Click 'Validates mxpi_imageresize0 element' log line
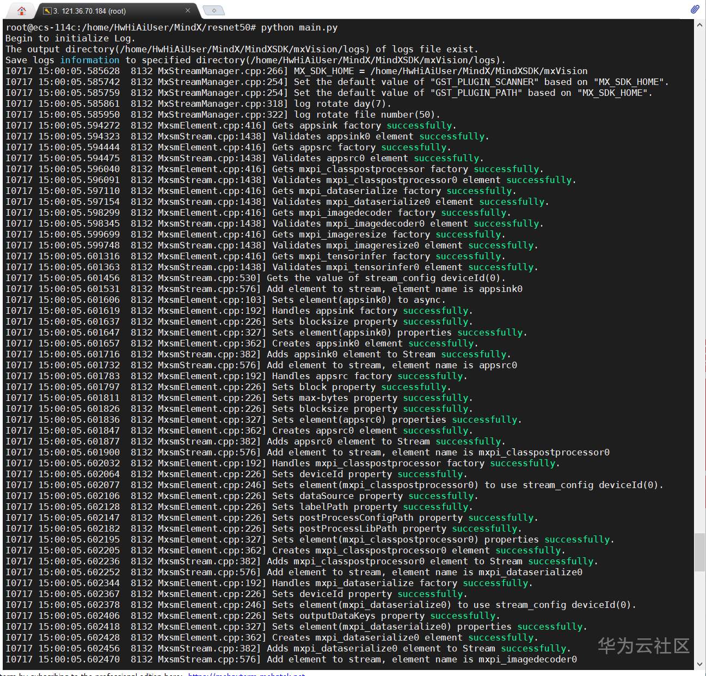The image size is (706, 676). pos(272,245)
